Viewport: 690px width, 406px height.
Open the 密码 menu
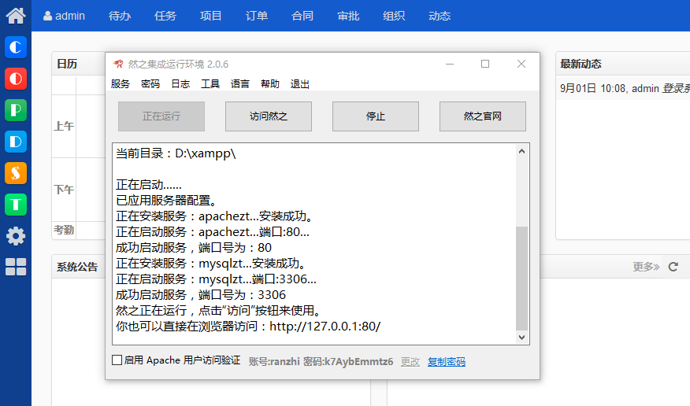pyautogui.click(x=150, y=83)
